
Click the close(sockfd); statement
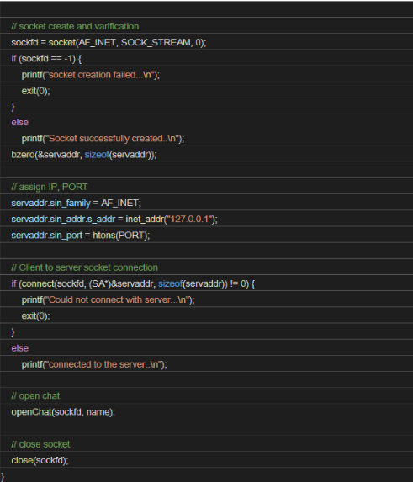(40, 460)
